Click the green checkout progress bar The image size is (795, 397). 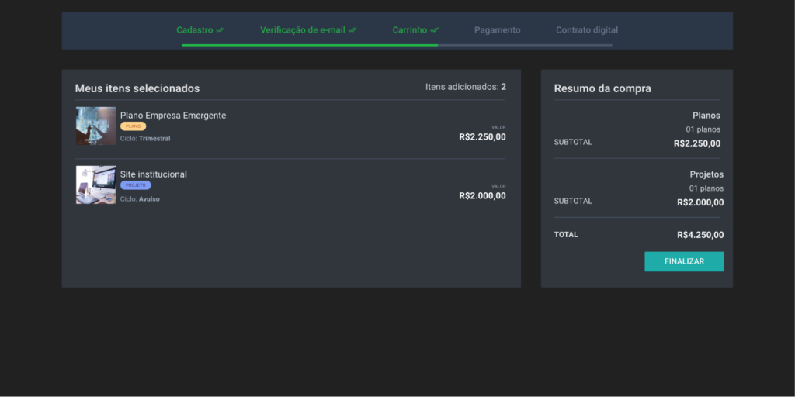(310, 45)
